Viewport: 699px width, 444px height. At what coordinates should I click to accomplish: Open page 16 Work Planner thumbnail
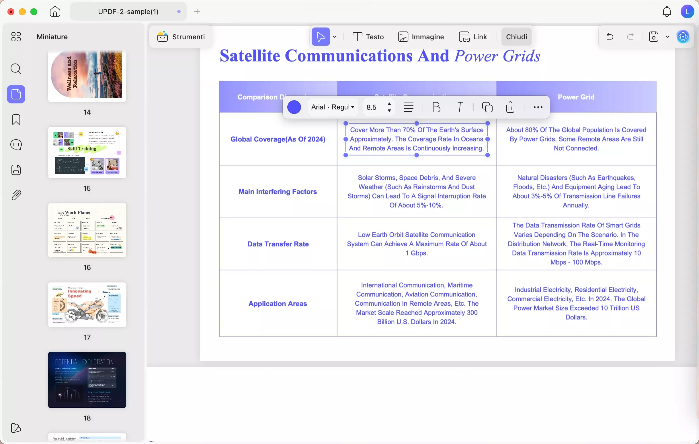point(87,231)
